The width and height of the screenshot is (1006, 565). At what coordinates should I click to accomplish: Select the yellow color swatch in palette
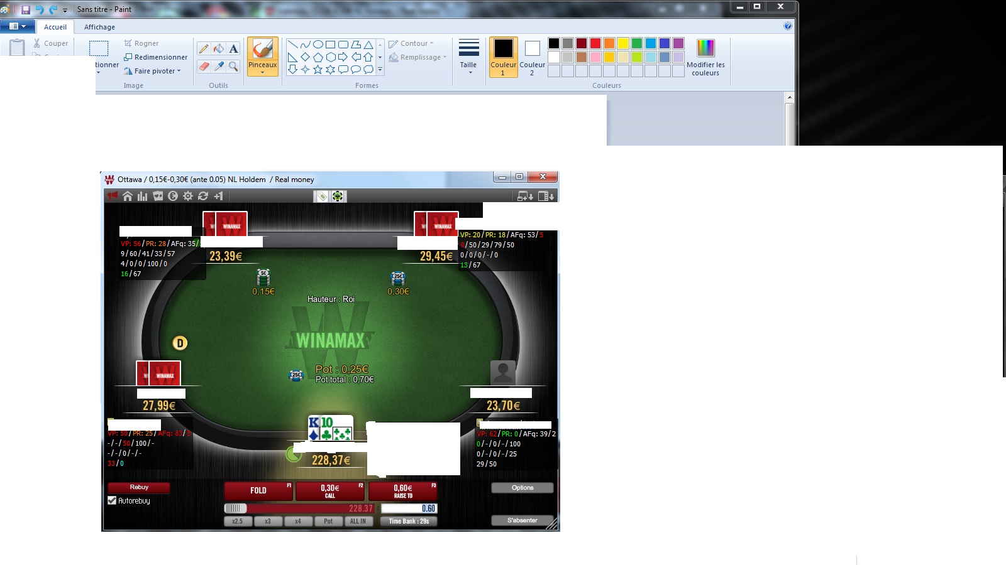pos(623,43)
